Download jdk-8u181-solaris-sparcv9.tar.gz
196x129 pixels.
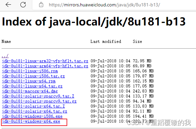point(39,101)
